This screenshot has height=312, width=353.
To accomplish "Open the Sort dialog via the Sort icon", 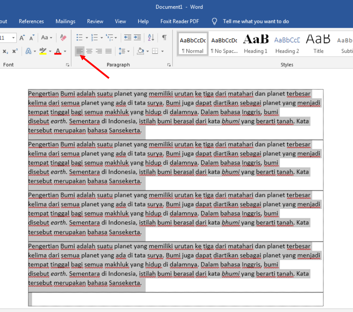I will [x=151, y=38].
